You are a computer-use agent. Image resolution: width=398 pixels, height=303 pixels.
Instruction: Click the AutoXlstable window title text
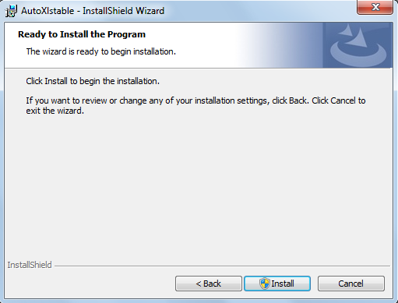click(93, 11)
